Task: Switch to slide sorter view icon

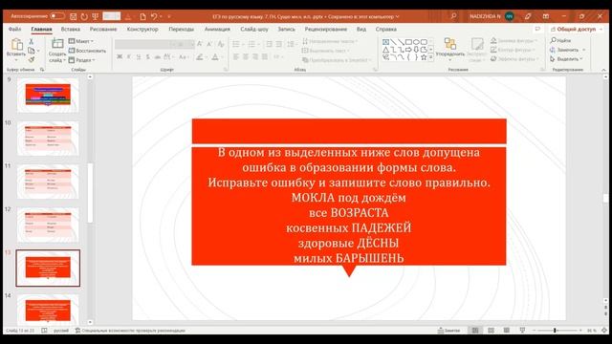Action: [491, 331]
